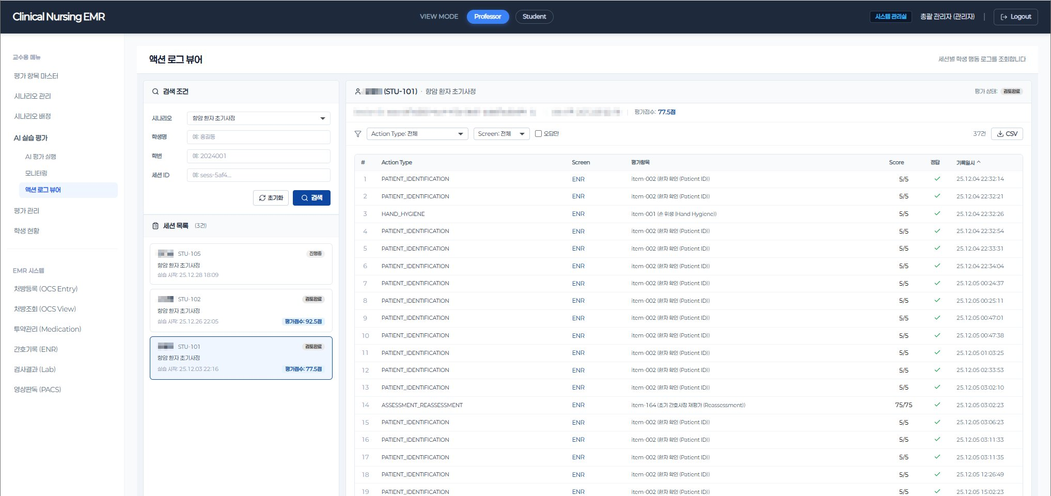Switch view mode to Student
The height and width of the screenshot is (496, 1051).
tap(534, 17)
